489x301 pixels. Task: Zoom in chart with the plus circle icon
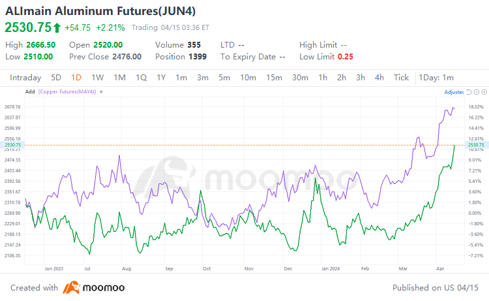(484, 92)
